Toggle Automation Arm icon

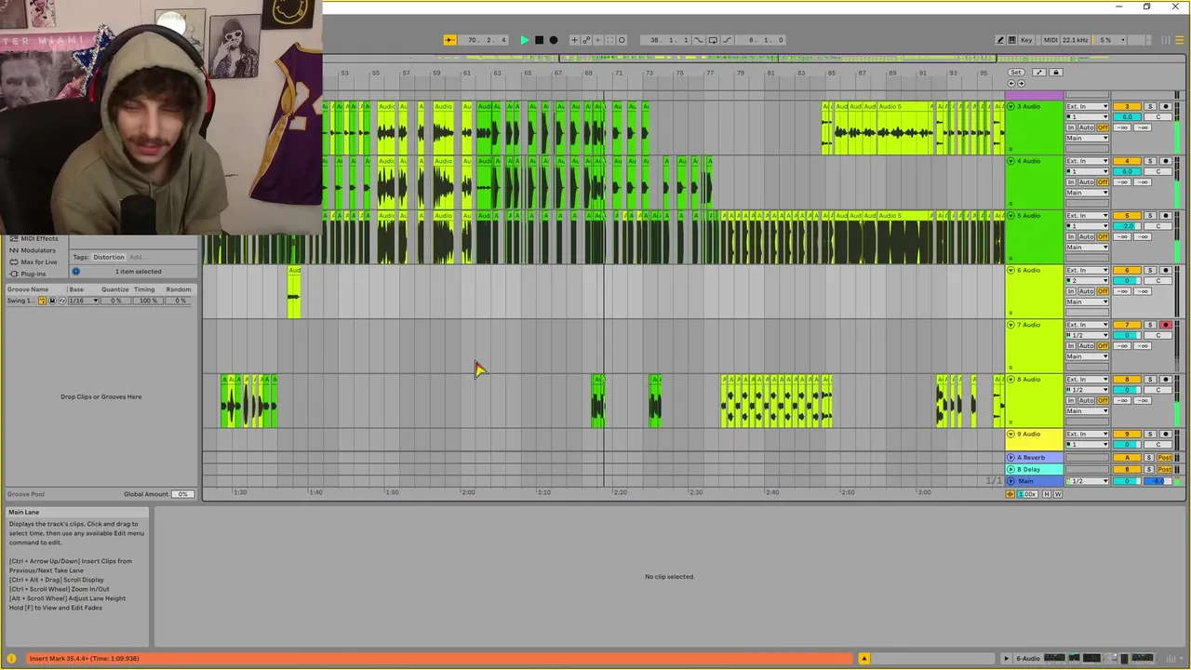[586, 40]
